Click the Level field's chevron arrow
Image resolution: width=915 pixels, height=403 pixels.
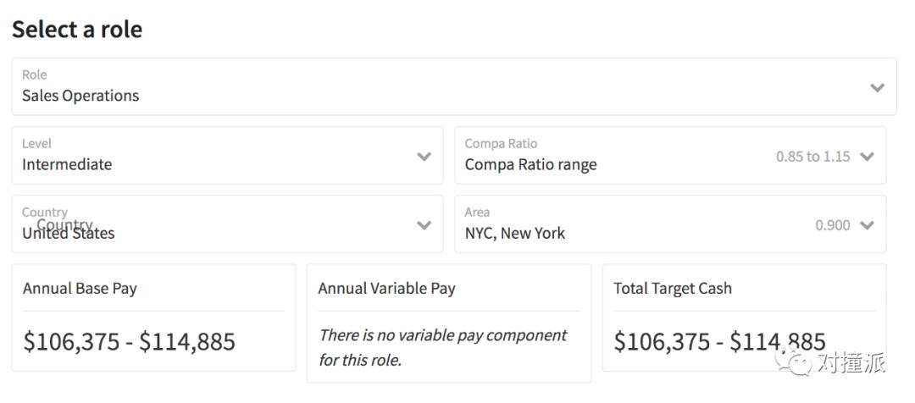[x=424, y=157]
